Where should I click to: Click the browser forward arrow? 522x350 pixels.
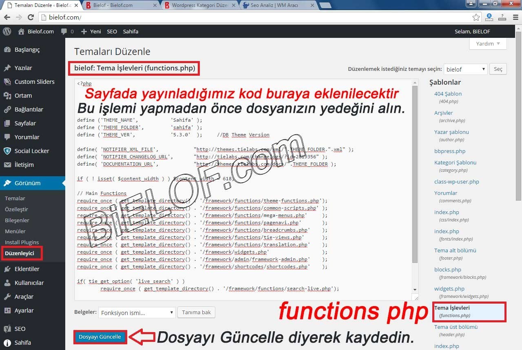coord(19,17)
